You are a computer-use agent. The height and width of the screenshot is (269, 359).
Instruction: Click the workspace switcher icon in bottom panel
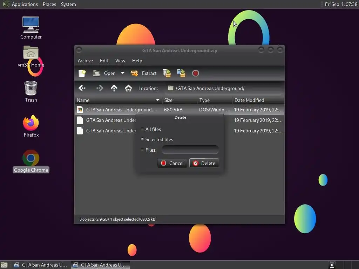coord(332,265)
